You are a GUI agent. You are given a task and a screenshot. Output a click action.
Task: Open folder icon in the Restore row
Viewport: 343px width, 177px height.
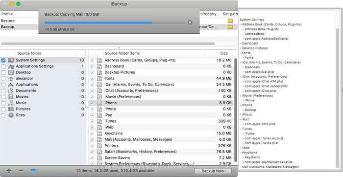230,21
